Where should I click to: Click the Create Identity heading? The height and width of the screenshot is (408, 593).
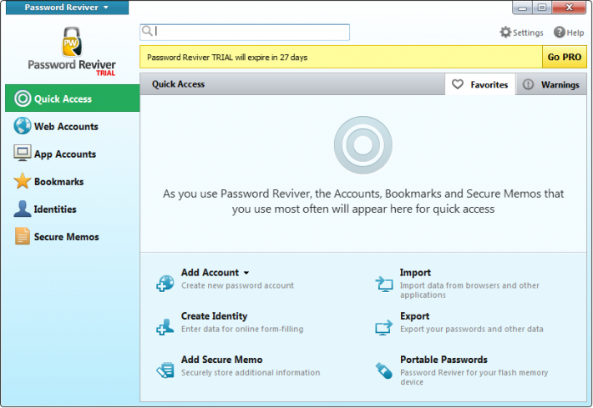[214, 316]
